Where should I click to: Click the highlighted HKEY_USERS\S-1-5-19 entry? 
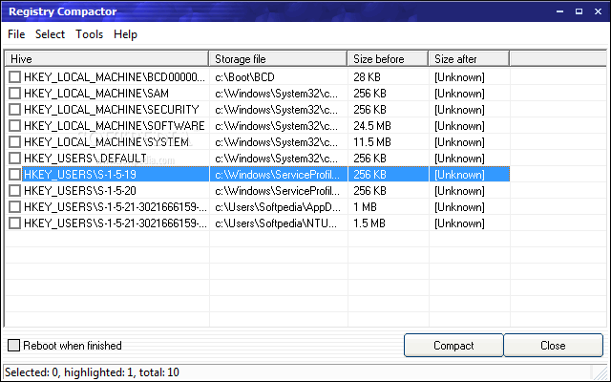pos(80,174)
